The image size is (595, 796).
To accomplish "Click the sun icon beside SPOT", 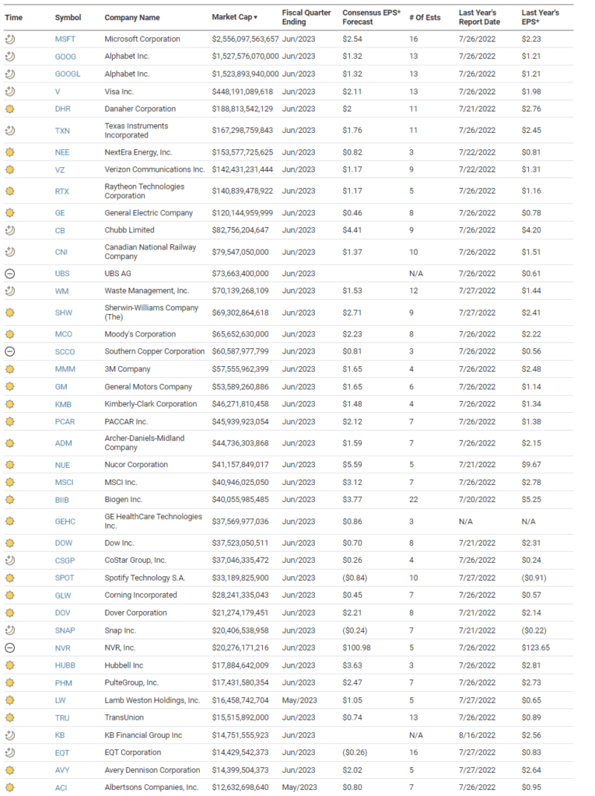I will (x=9, y=578).
